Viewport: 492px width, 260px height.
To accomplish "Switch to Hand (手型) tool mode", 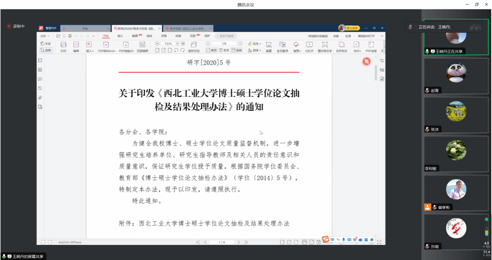I will coord(46,44).
